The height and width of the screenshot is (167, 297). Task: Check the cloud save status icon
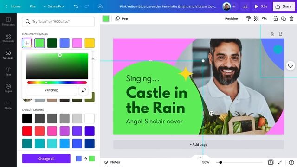[100, 6]
